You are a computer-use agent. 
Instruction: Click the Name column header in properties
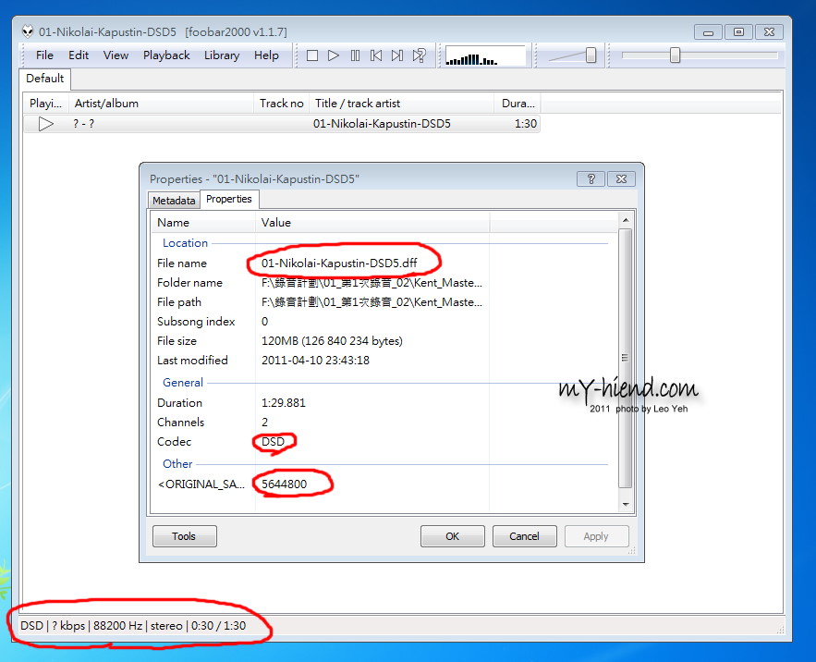[x=203, y=223]
